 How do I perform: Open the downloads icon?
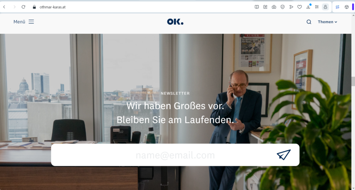(x=308, y=7)
